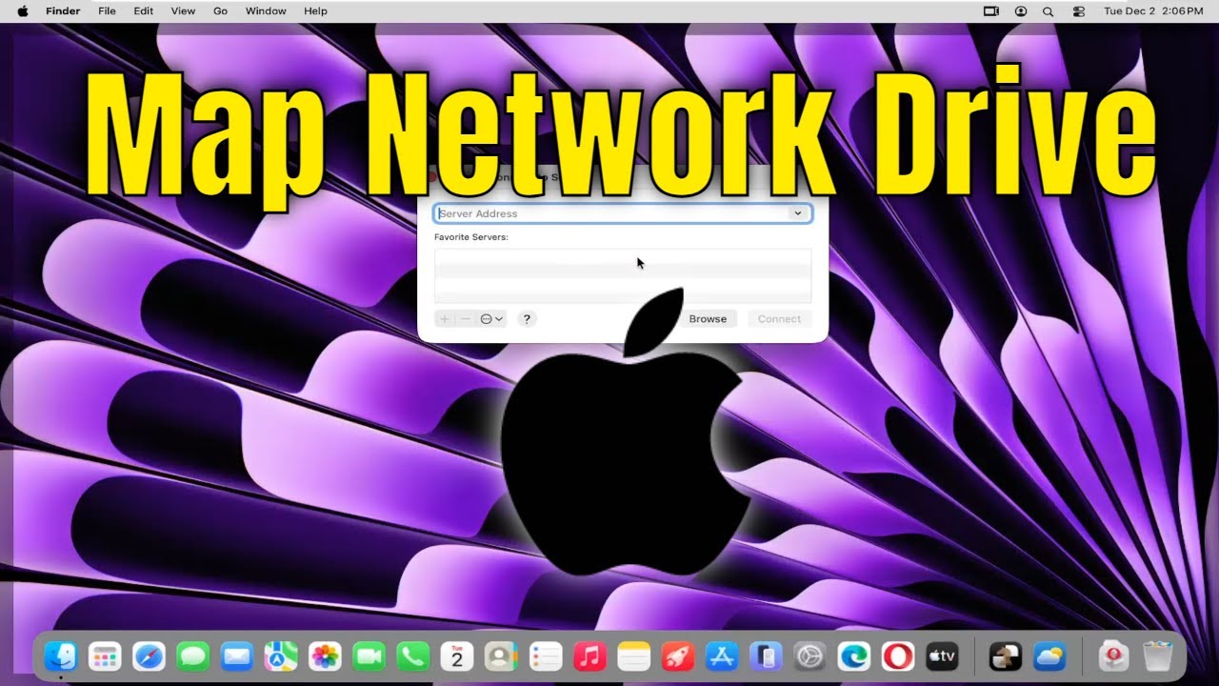Launch Safari from the Dock
This screenshot has height=686, width=1219.
[x=149, y=656]
